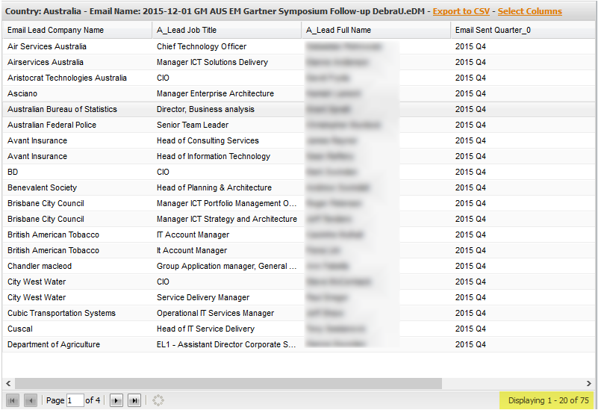Screen dimensions: 601x413
Task: Select the Aristocrat Technologies Australia row
Action: click(299, 78)
